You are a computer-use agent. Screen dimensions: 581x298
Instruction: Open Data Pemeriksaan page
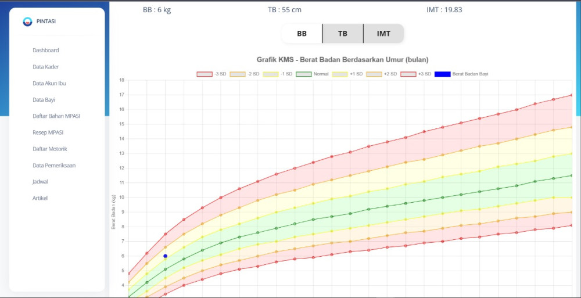click(x=54, y=166)
